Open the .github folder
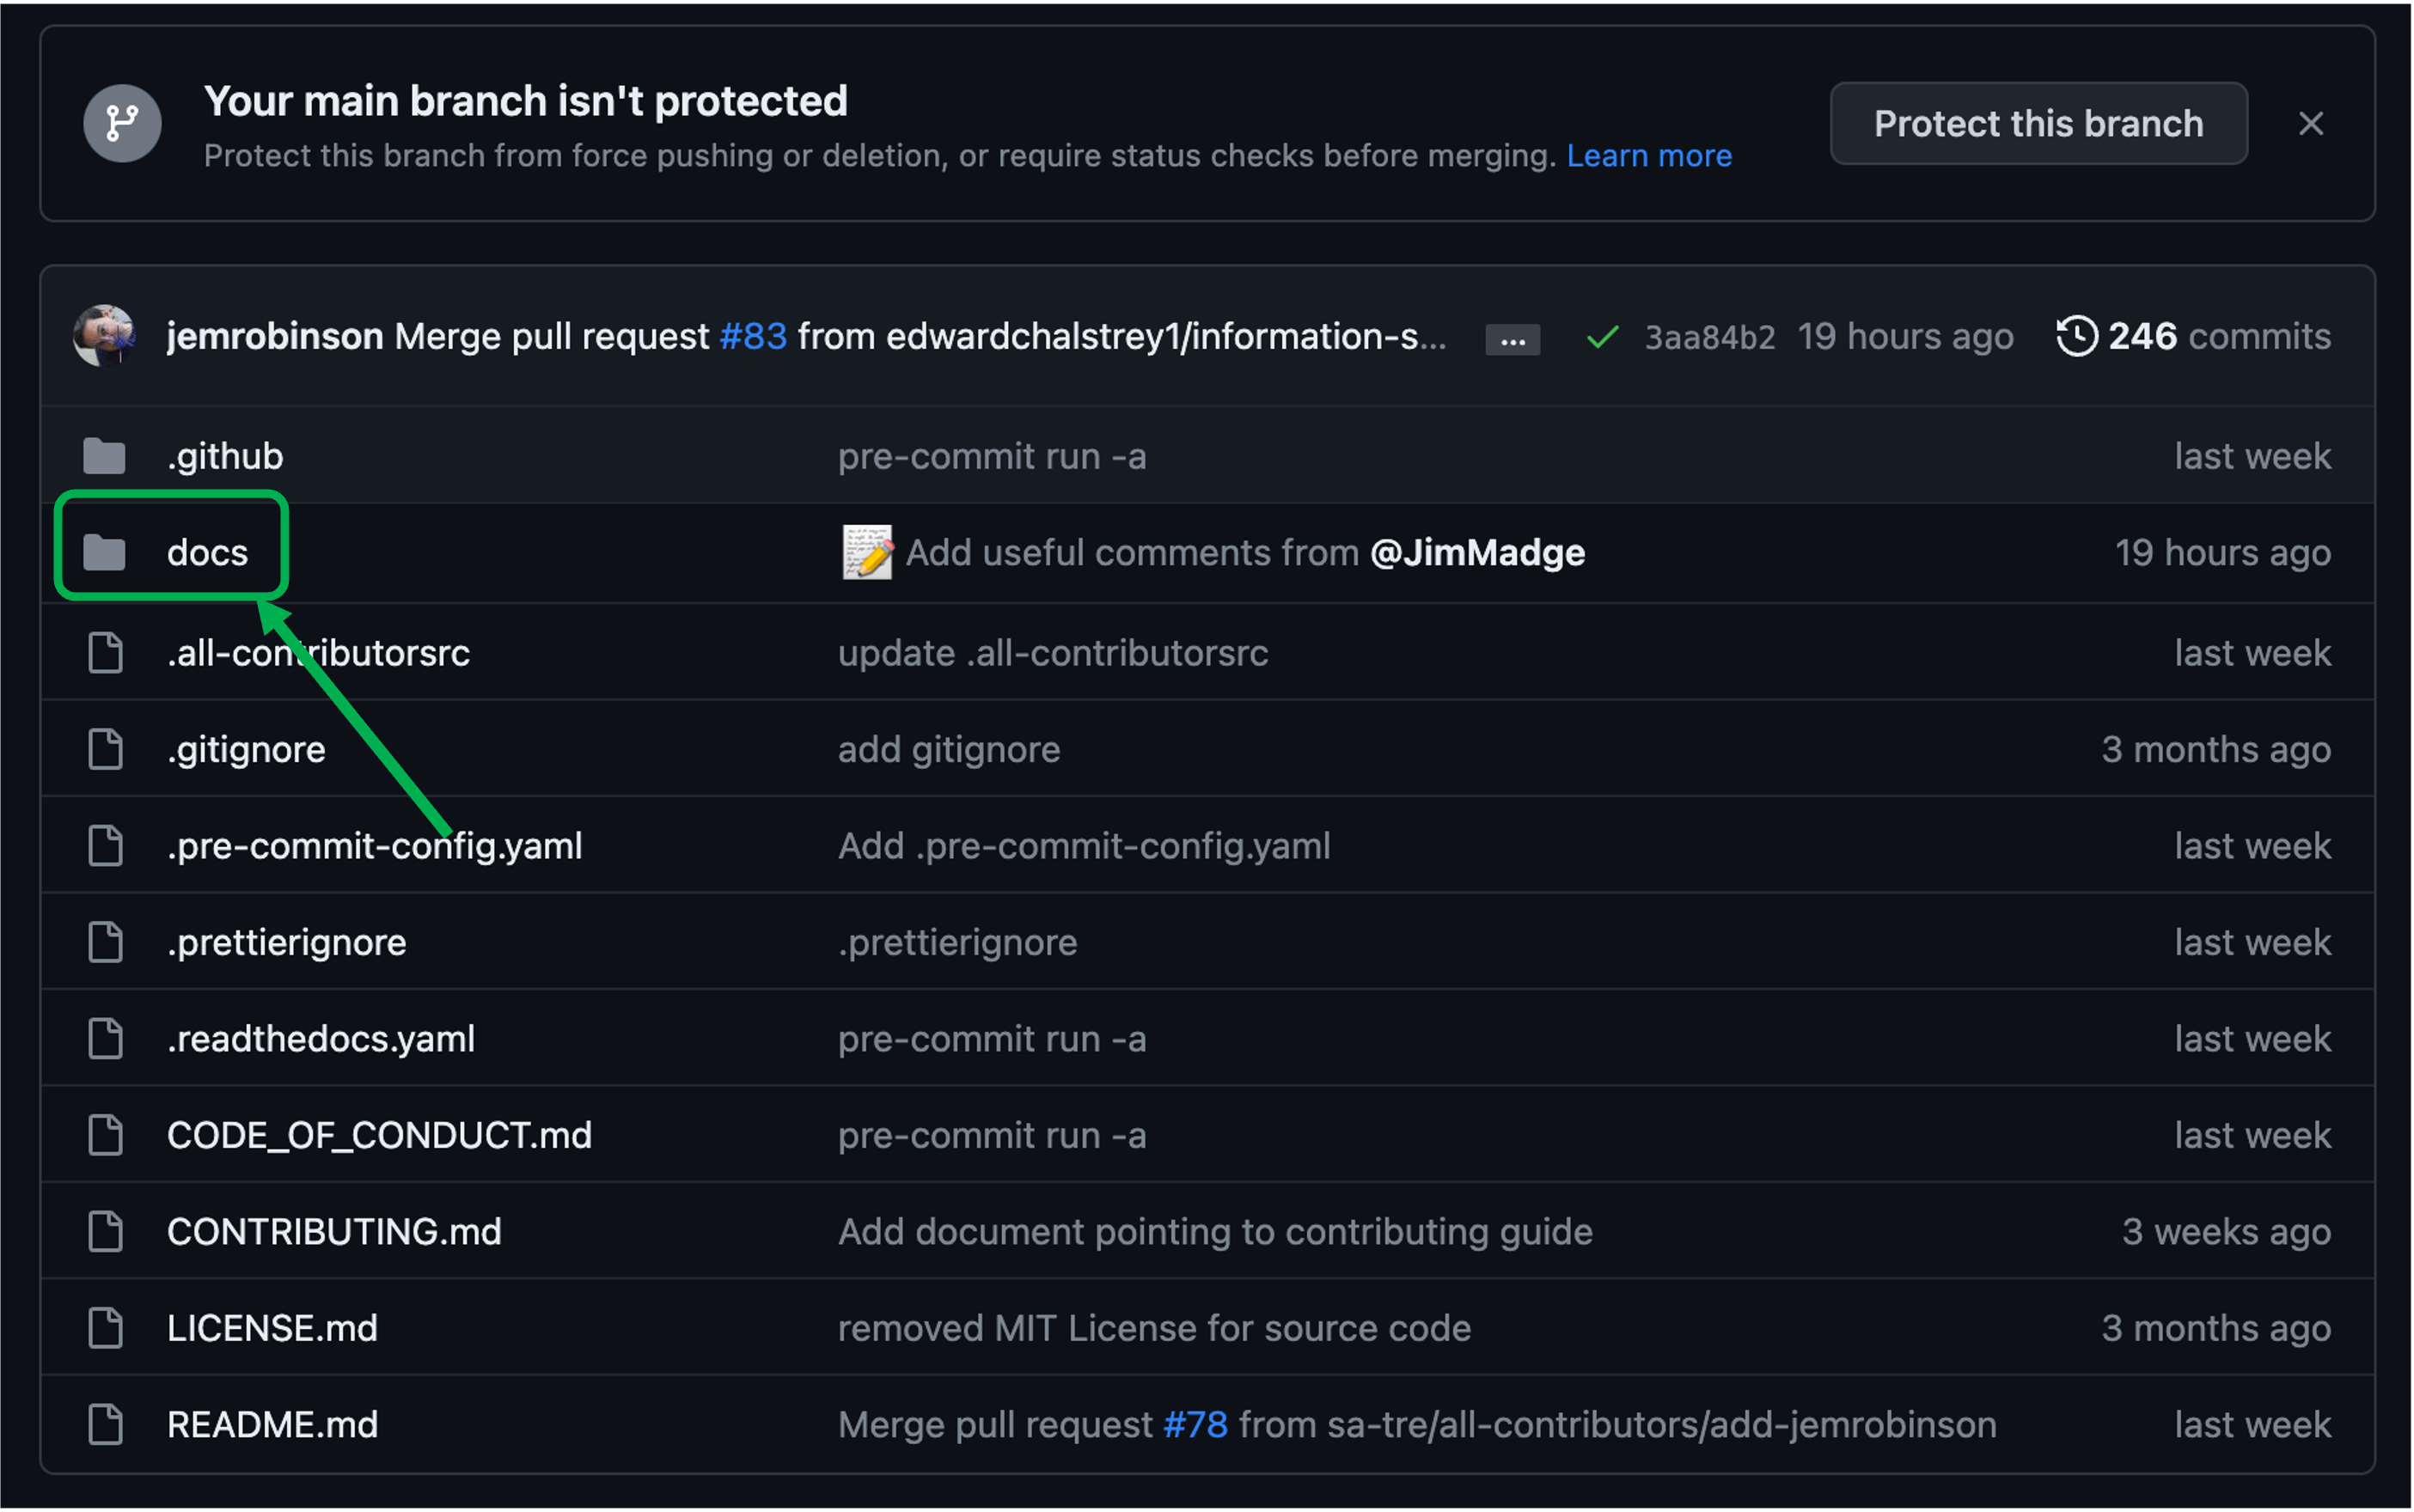Image resolution: width=2414 pixels, height=1512 pixels. [225, 457]
